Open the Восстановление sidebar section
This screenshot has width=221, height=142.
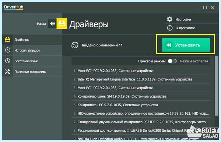pos(32,61)
